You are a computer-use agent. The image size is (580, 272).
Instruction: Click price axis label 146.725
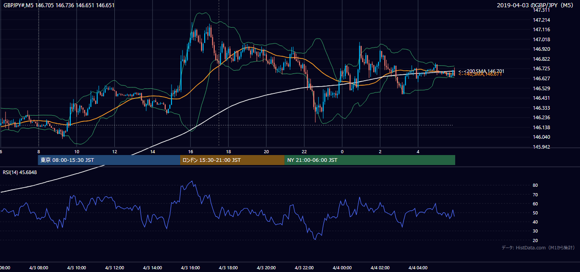(541, 68)
